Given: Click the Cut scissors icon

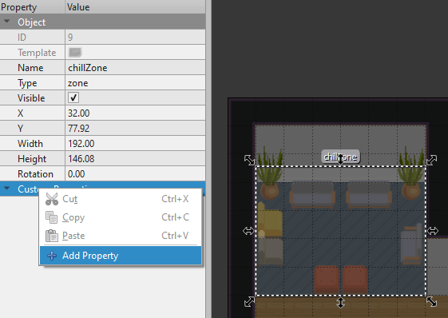Looking at the screenshot, I should click(52, 199).
